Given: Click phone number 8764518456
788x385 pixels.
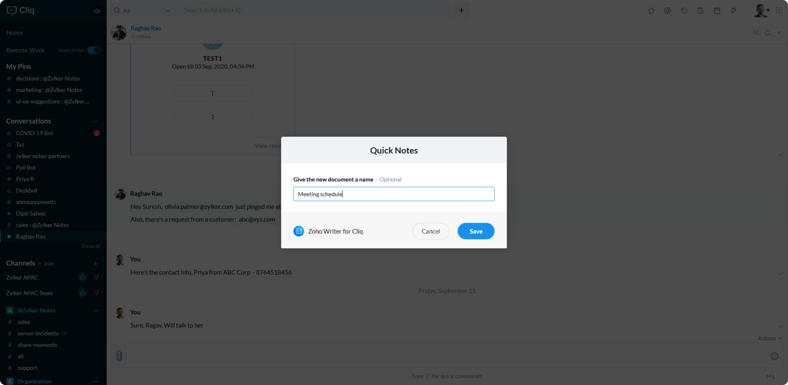Looking at the screenshot, I should (274, 272).
